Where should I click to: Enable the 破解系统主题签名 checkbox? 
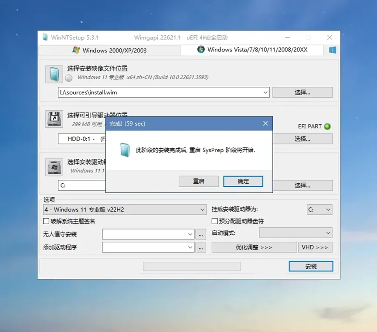[45, 221]
